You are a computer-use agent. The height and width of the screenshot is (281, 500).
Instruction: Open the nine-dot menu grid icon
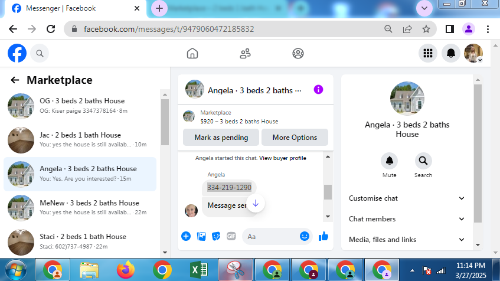[x=428, y=53]
